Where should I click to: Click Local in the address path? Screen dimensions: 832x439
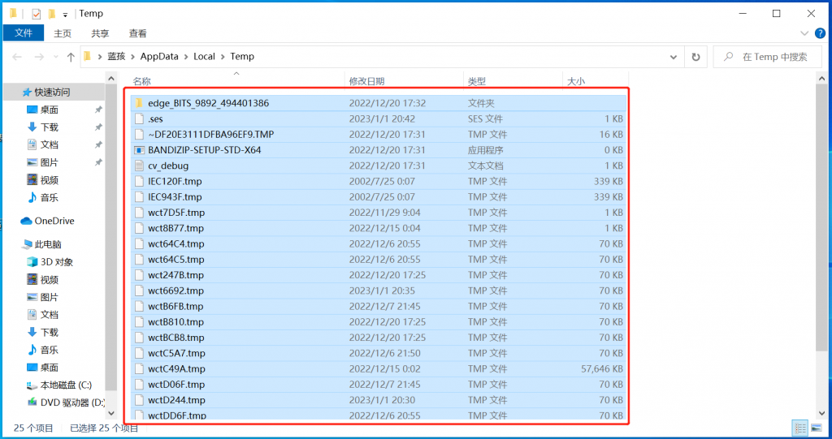(204, 56)
